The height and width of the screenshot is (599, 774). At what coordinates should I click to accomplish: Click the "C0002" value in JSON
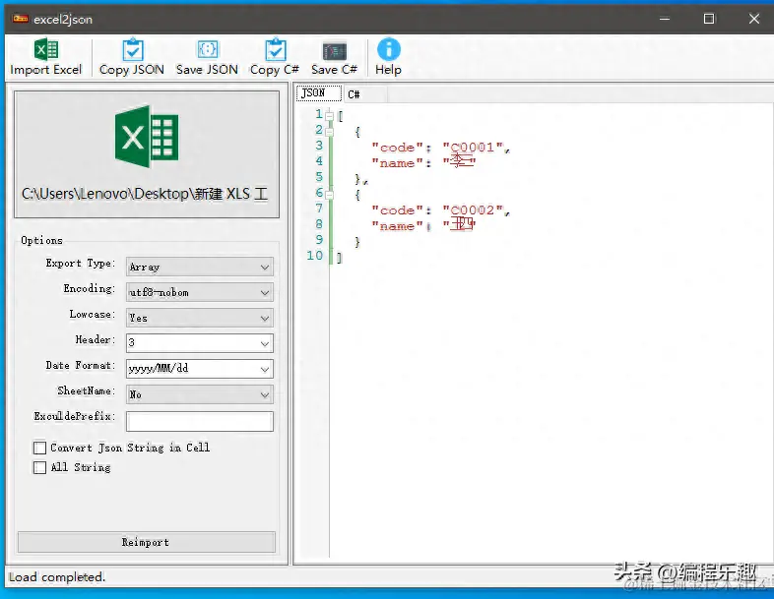tap(473, 210)
